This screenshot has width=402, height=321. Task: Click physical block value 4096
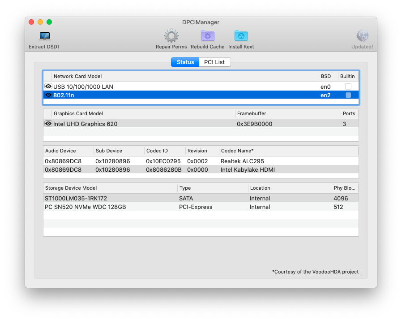click(341, 199)
